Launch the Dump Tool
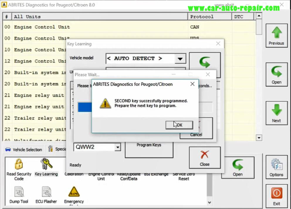 click(x=19, y=195)
